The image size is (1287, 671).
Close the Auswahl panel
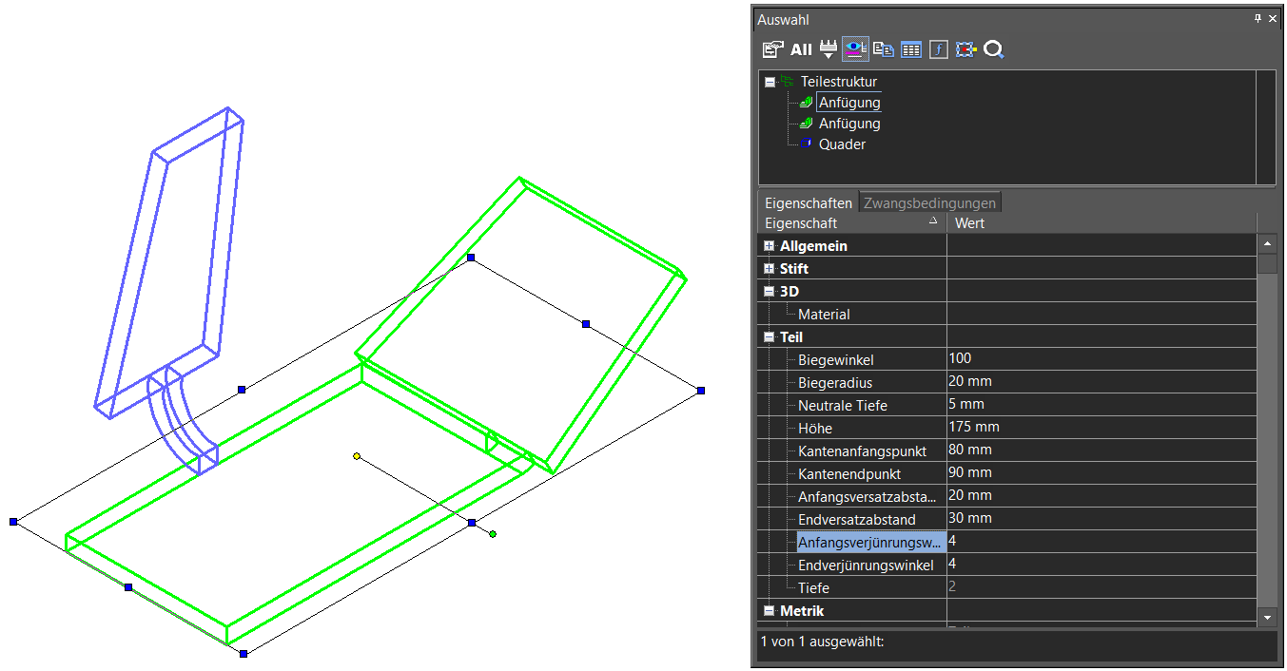1274,19
